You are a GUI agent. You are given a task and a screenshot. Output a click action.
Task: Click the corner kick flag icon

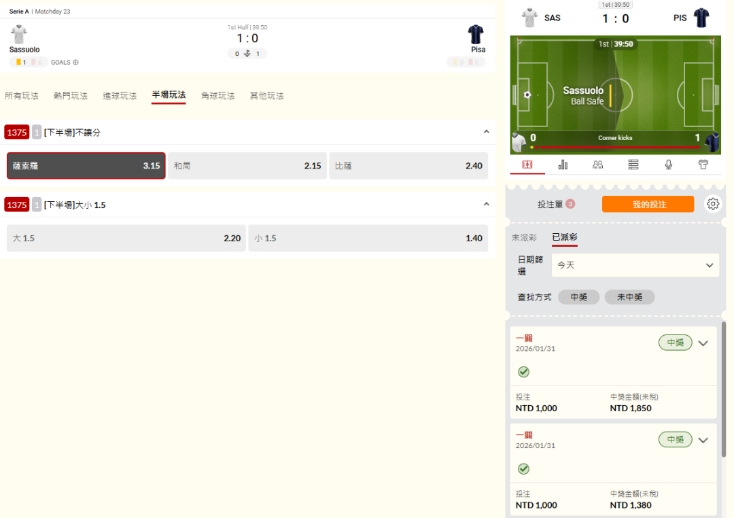tap(247, 54)
